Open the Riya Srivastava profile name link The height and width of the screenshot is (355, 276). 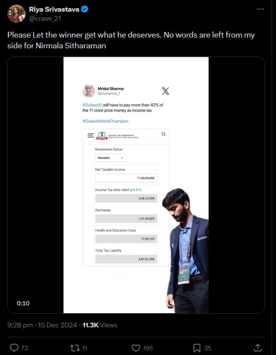(x=54, y=9)
